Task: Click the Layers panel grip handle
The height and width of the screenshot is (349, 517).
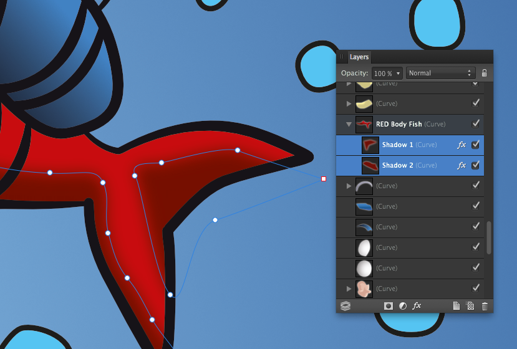Action: point(342,57)
